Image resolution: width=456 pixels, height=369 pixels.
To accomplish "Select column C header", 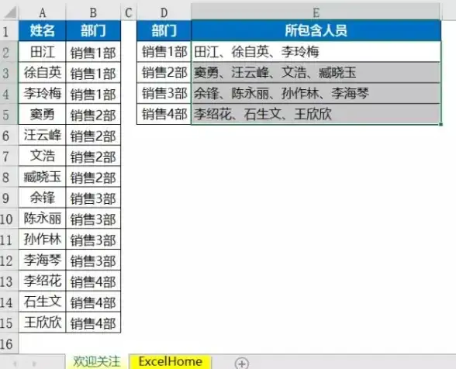I will point(129,13).
